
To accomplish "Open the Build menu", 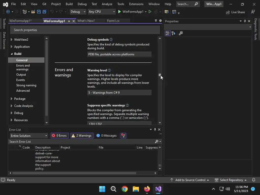I will tap(69, 4).
